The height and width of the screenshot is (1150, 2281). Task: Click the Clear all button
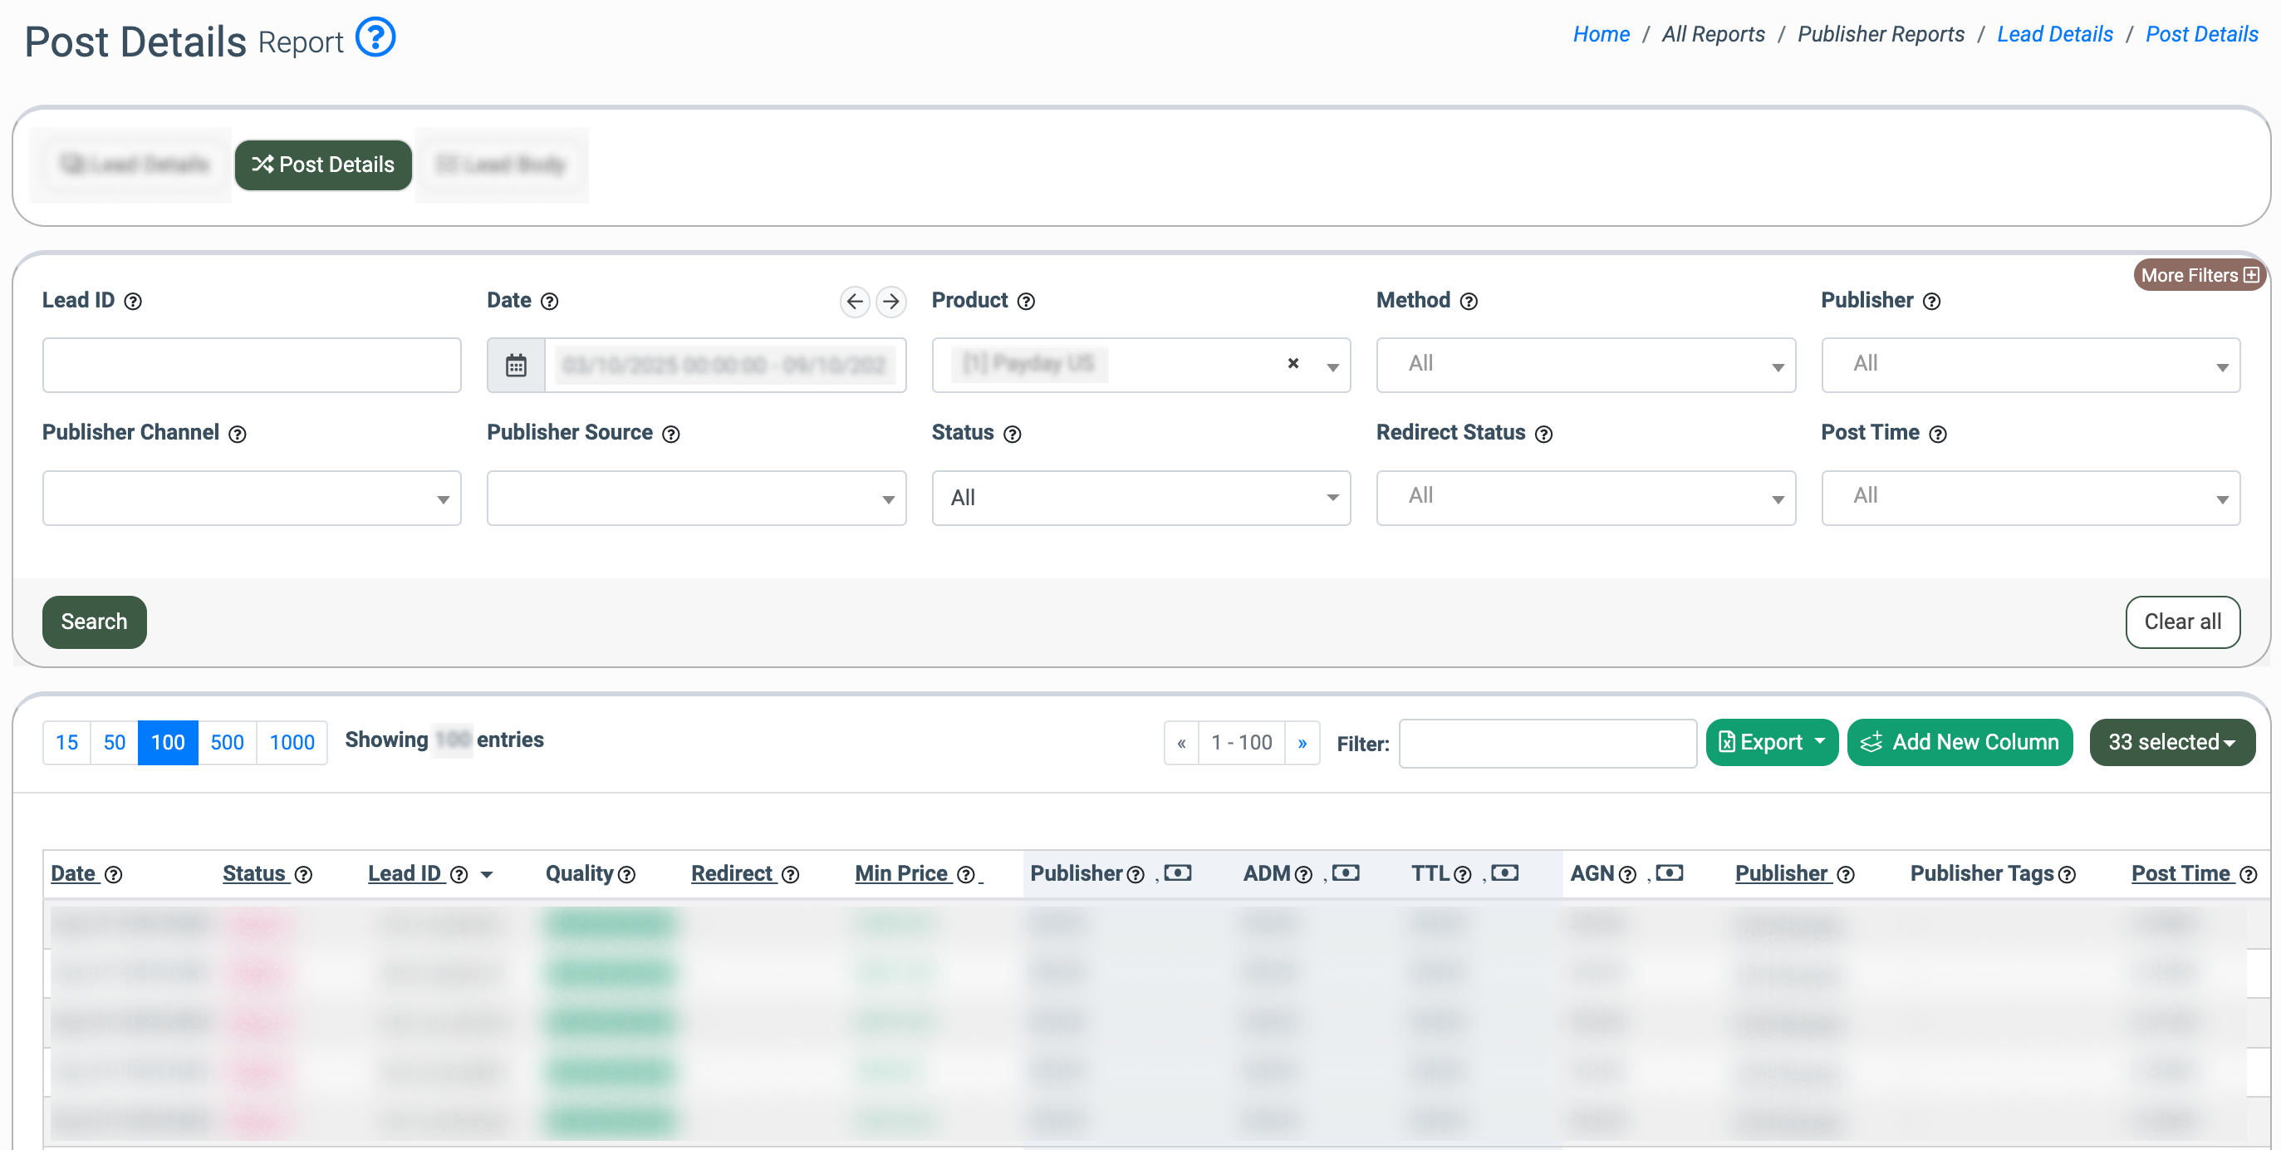[x=2182, y=622]
